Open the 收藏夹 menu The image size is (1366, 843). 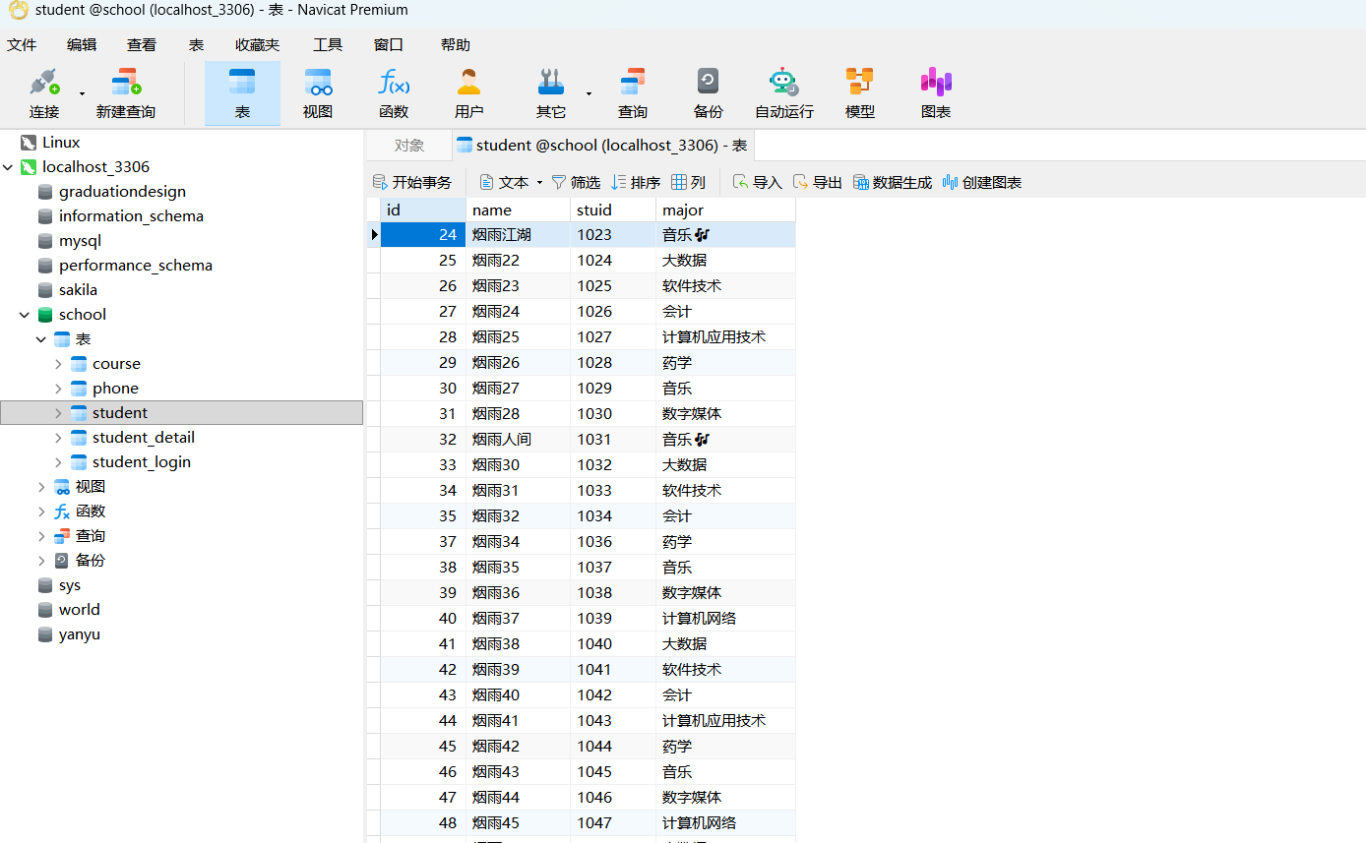pyautogui.click(x=257, y=44)
